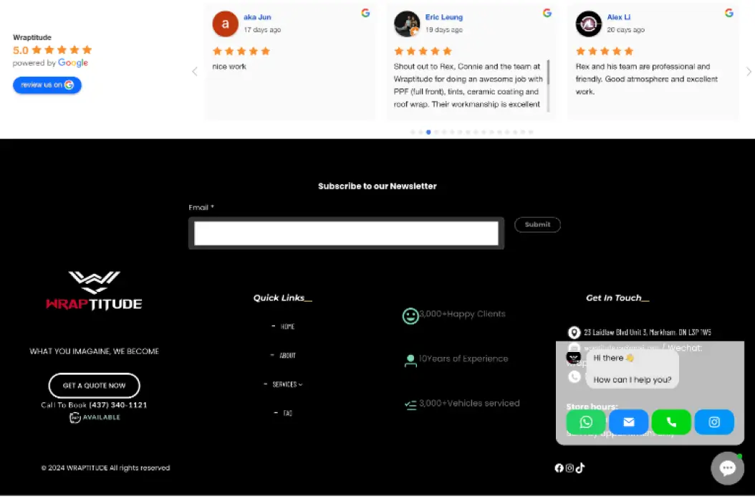Show previous reviews with left arrow
Image resolution: width=755 pixels, height=499 pixels.
tap(195, 72)
